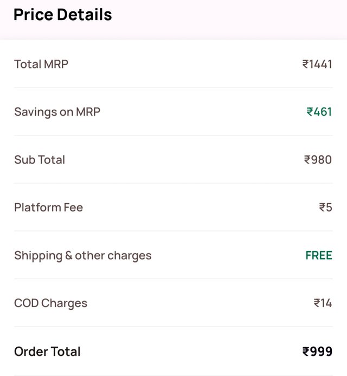Select Shipping & other charges label
Viewport: 347px width, 376px height.
[x=83, y=255]
